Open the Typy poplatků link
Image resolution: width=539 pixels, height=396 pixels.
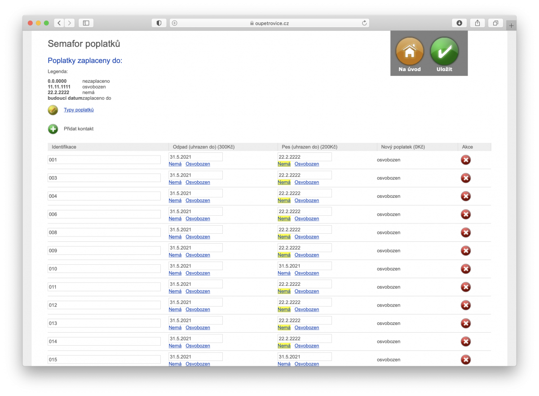pyautogui.click(x=79, y=110)
